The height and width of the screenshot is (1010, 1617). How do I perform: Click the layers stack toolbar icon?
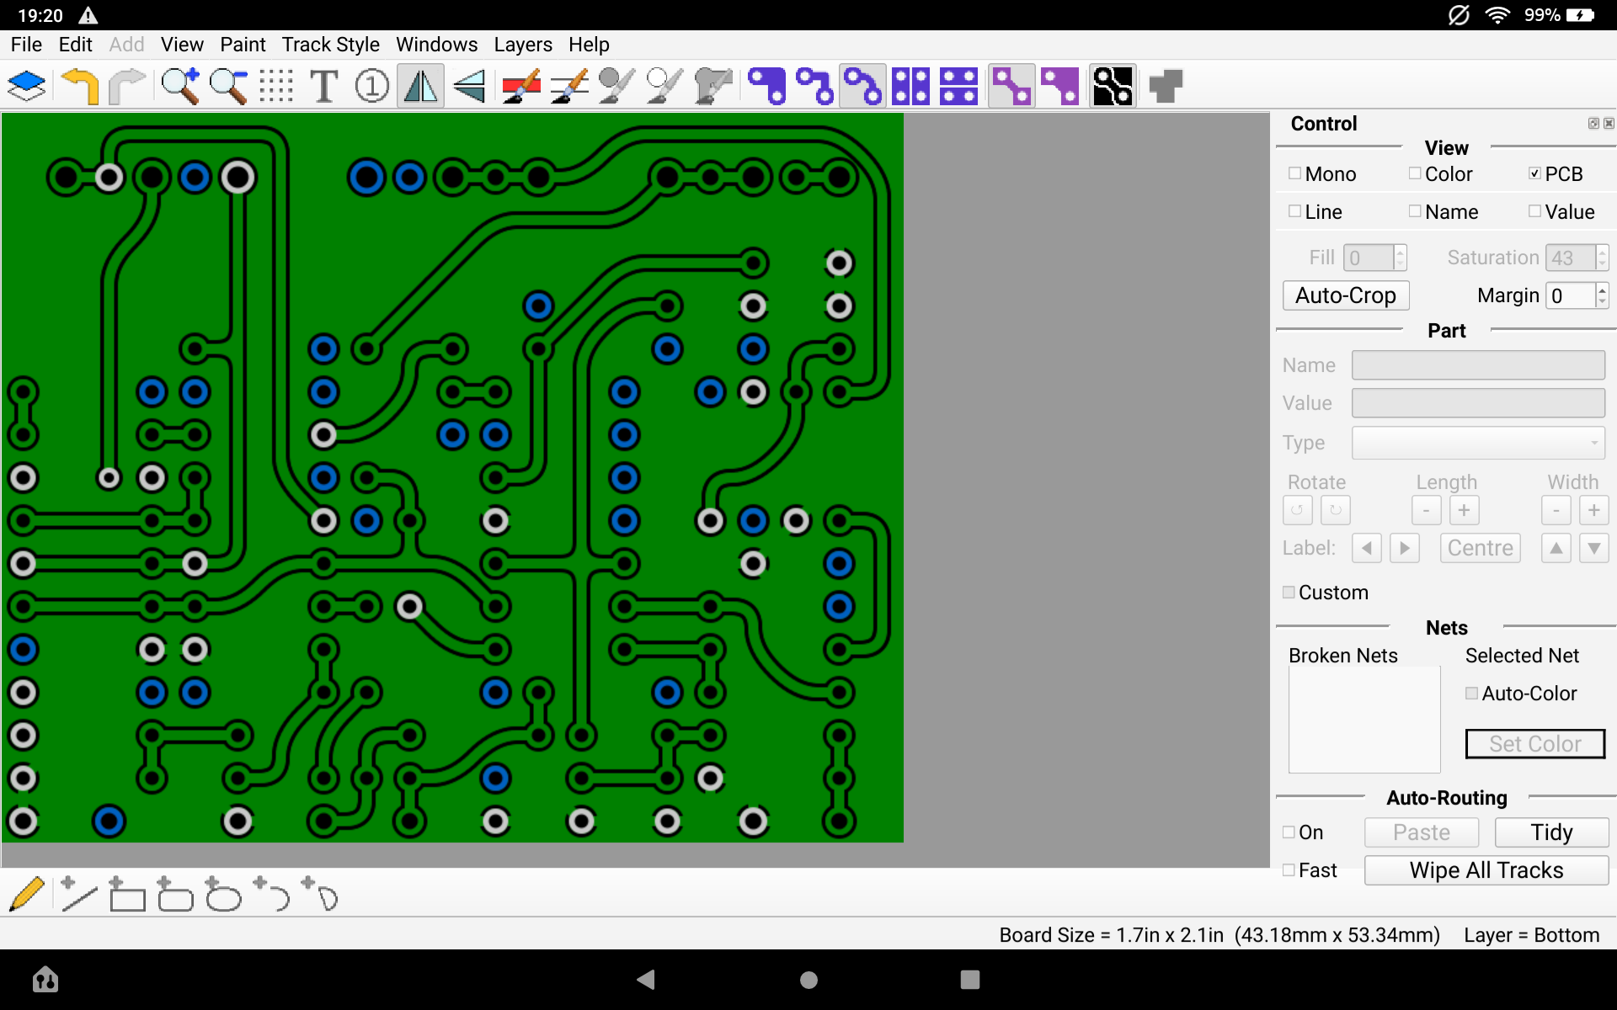[x=27, y=86]
